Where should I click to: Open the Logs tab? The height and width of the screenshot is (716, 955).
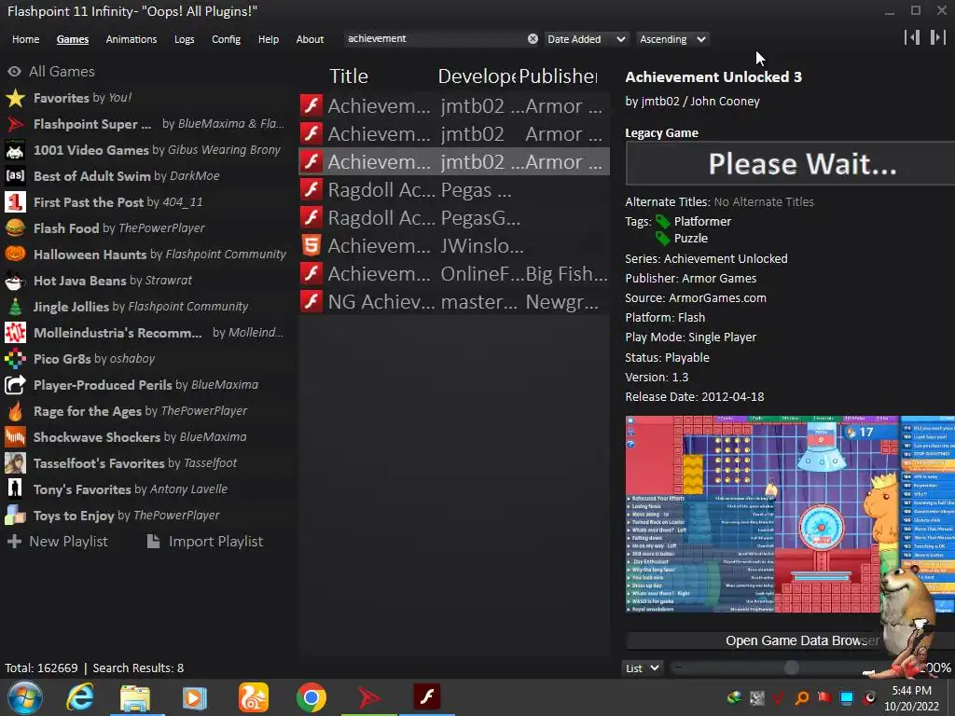(184, 39)
